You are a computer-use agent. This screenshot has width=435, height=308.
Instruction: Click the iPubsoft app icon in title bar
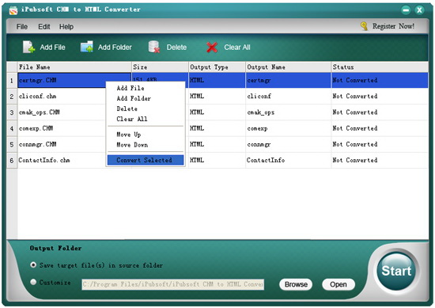point(13,10)
